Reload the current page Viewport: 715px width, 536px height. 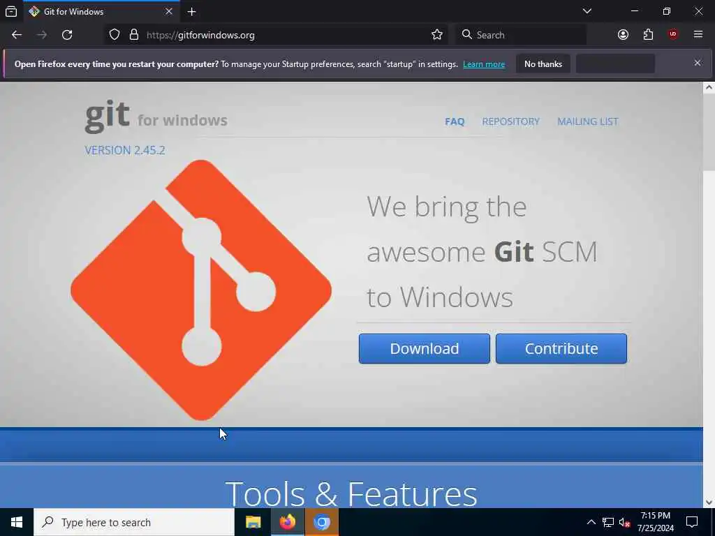coord(67,35)
